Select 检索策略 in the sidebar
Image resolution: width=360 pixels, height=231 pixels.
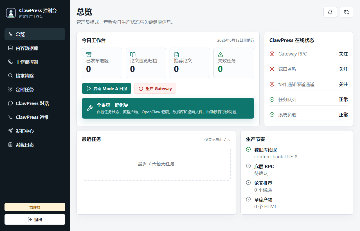coord(35,75)
